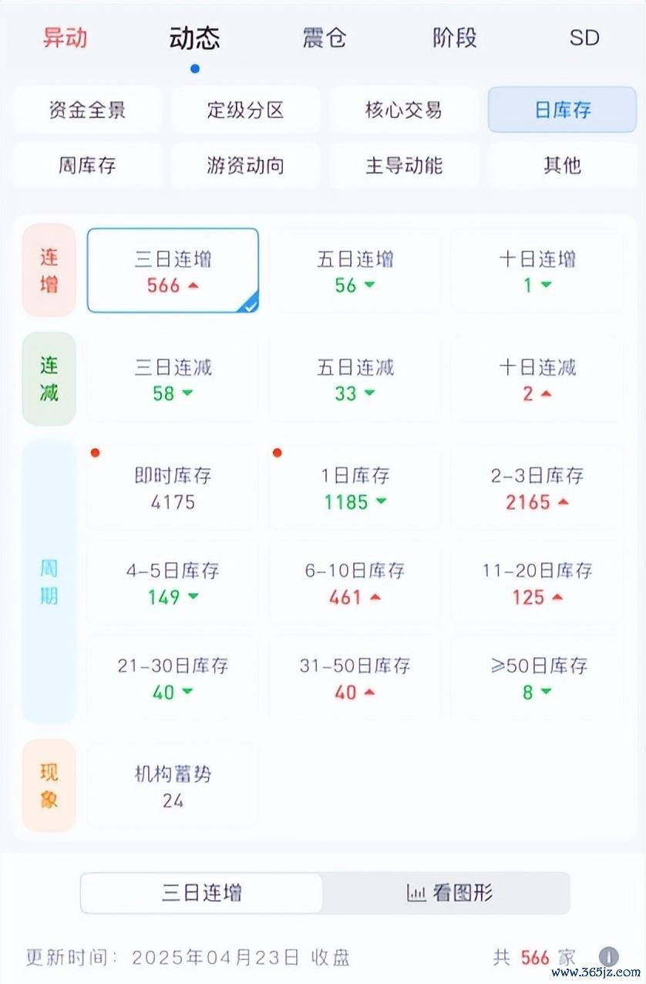The image size is (646, 984).
Task: Click the 6-10日库存 card
Action: click(355, 582)
